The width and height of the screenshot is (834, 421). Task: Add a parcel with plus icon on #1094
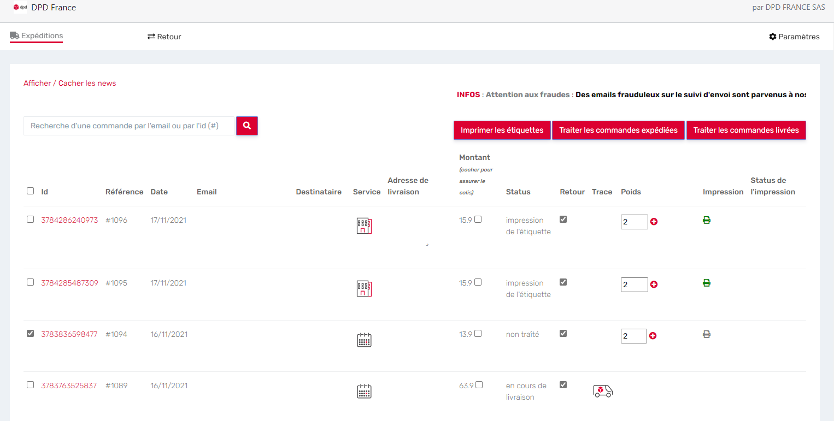pos(653,336)
